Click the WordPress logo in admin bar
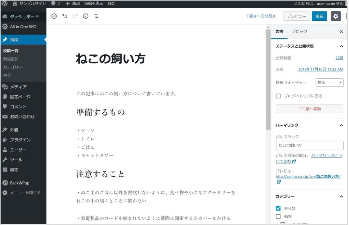Screen dimensions: 349x225 5,3
